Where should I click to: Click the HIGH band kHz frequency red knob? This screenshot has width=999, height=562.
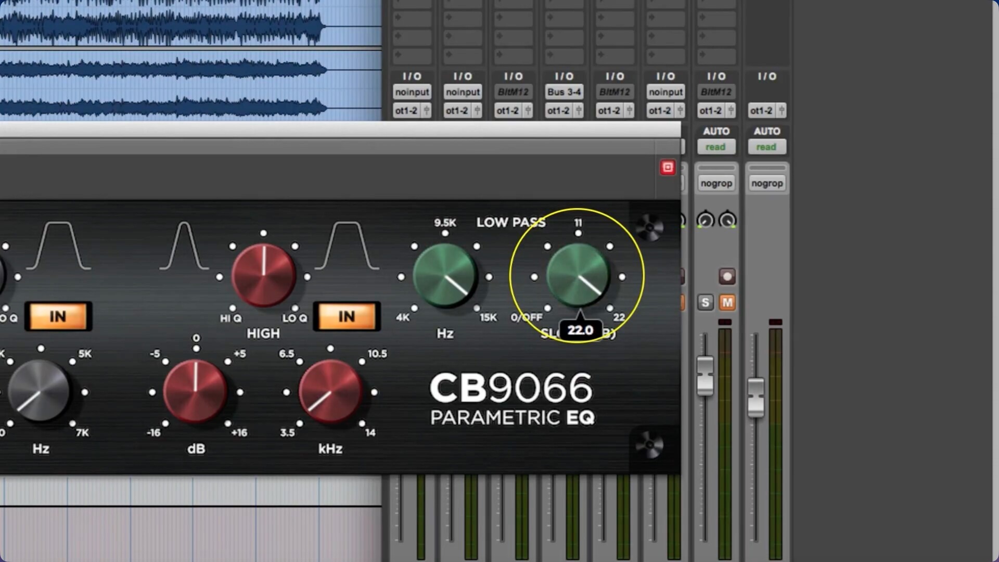[x=330, y=391]
